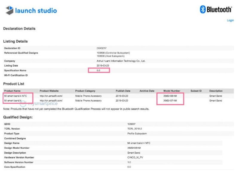Click the Combined Designs label
This screenshot has width=239, height=173.
[15, 138]
